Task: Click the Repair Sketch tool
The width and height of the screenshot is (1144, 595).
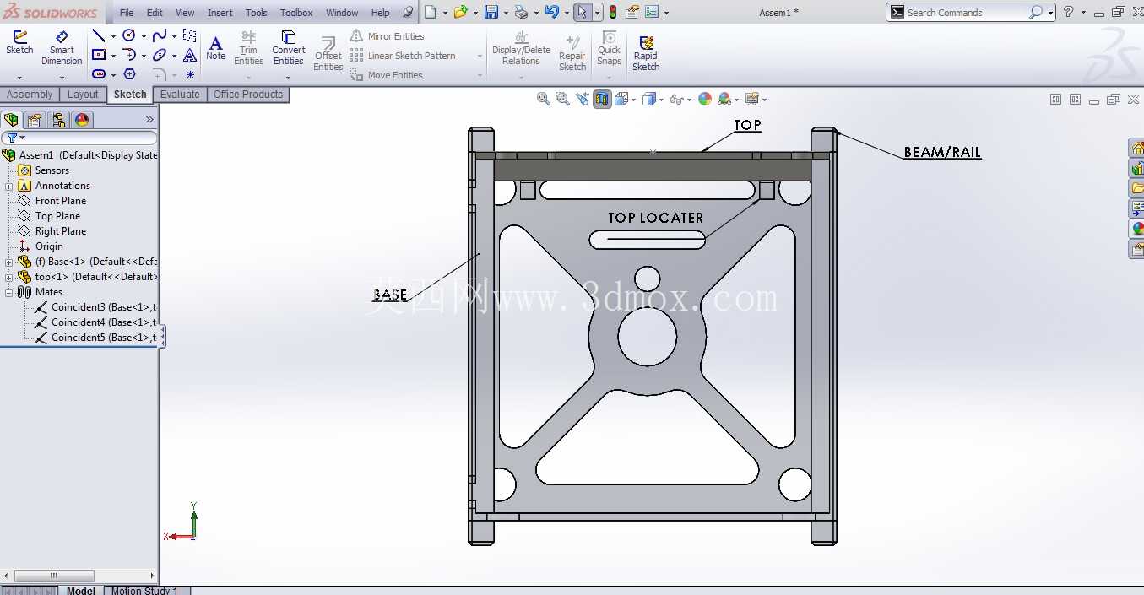Action: coord(572,53)
